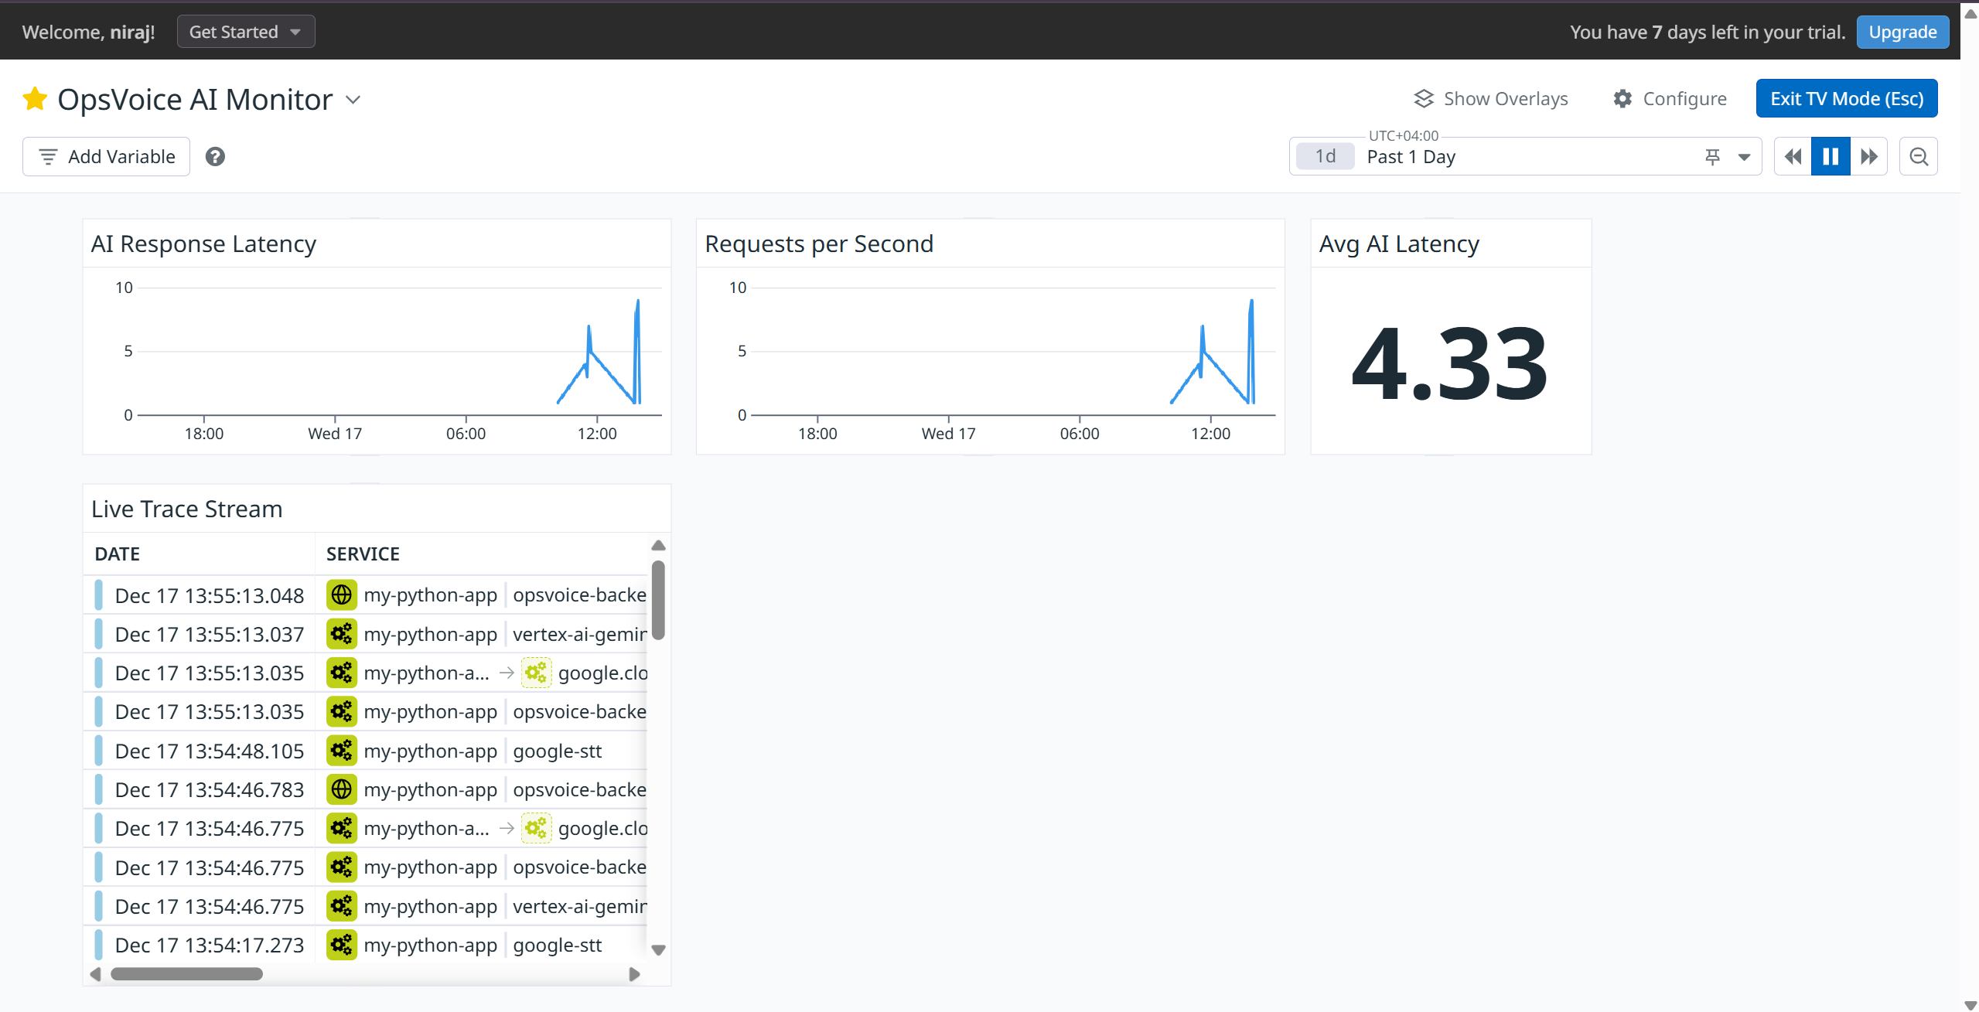Step time range forward
This screenshot has width=1979, height=1012.
(1868, 157)
